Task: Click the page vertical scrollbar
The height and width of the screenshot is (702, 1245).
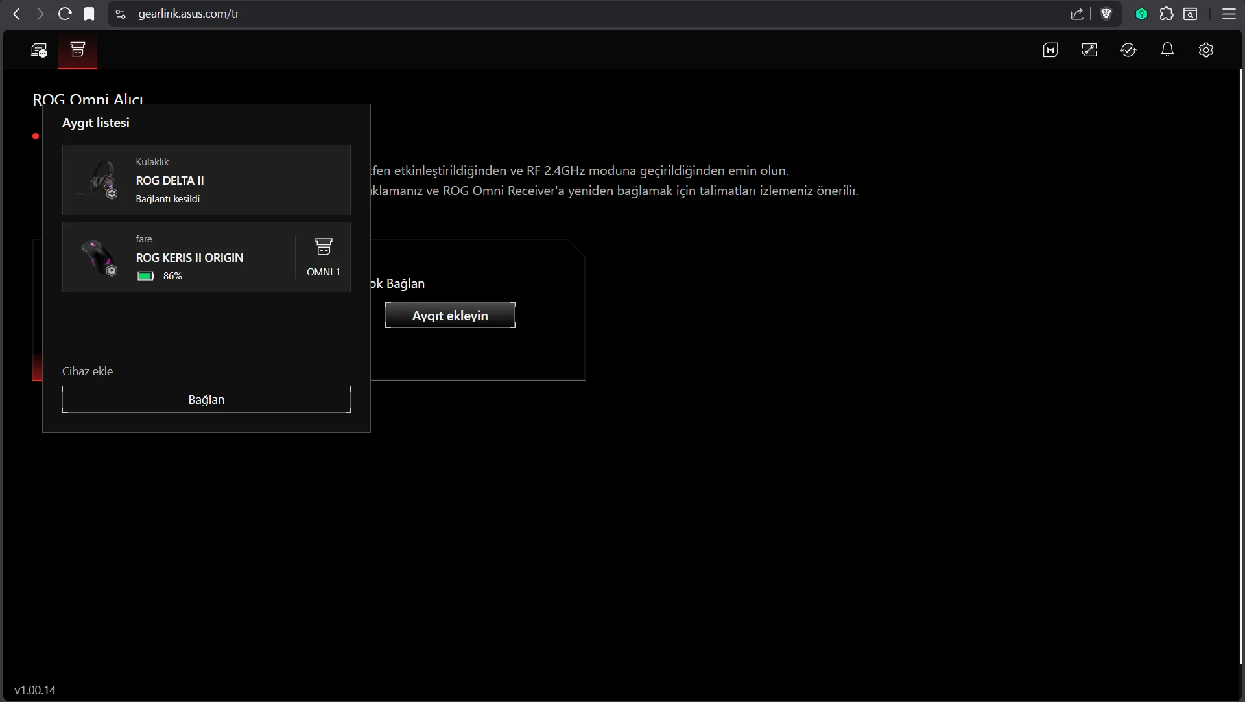Action: [1241, 366]
